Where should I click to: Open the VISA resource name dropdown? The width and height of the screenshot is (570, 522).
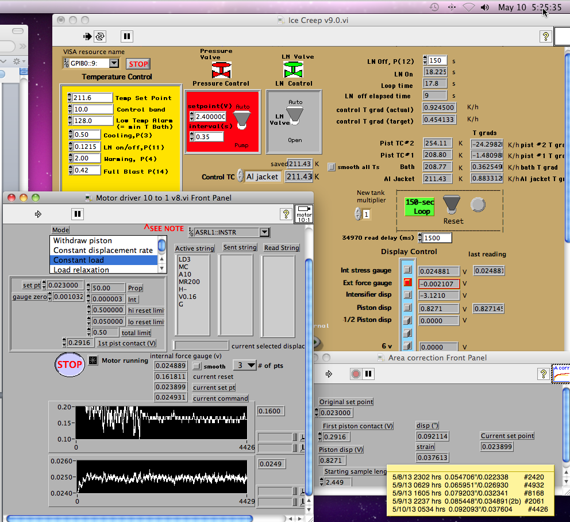pyautogui.click(x=114, y=64)
